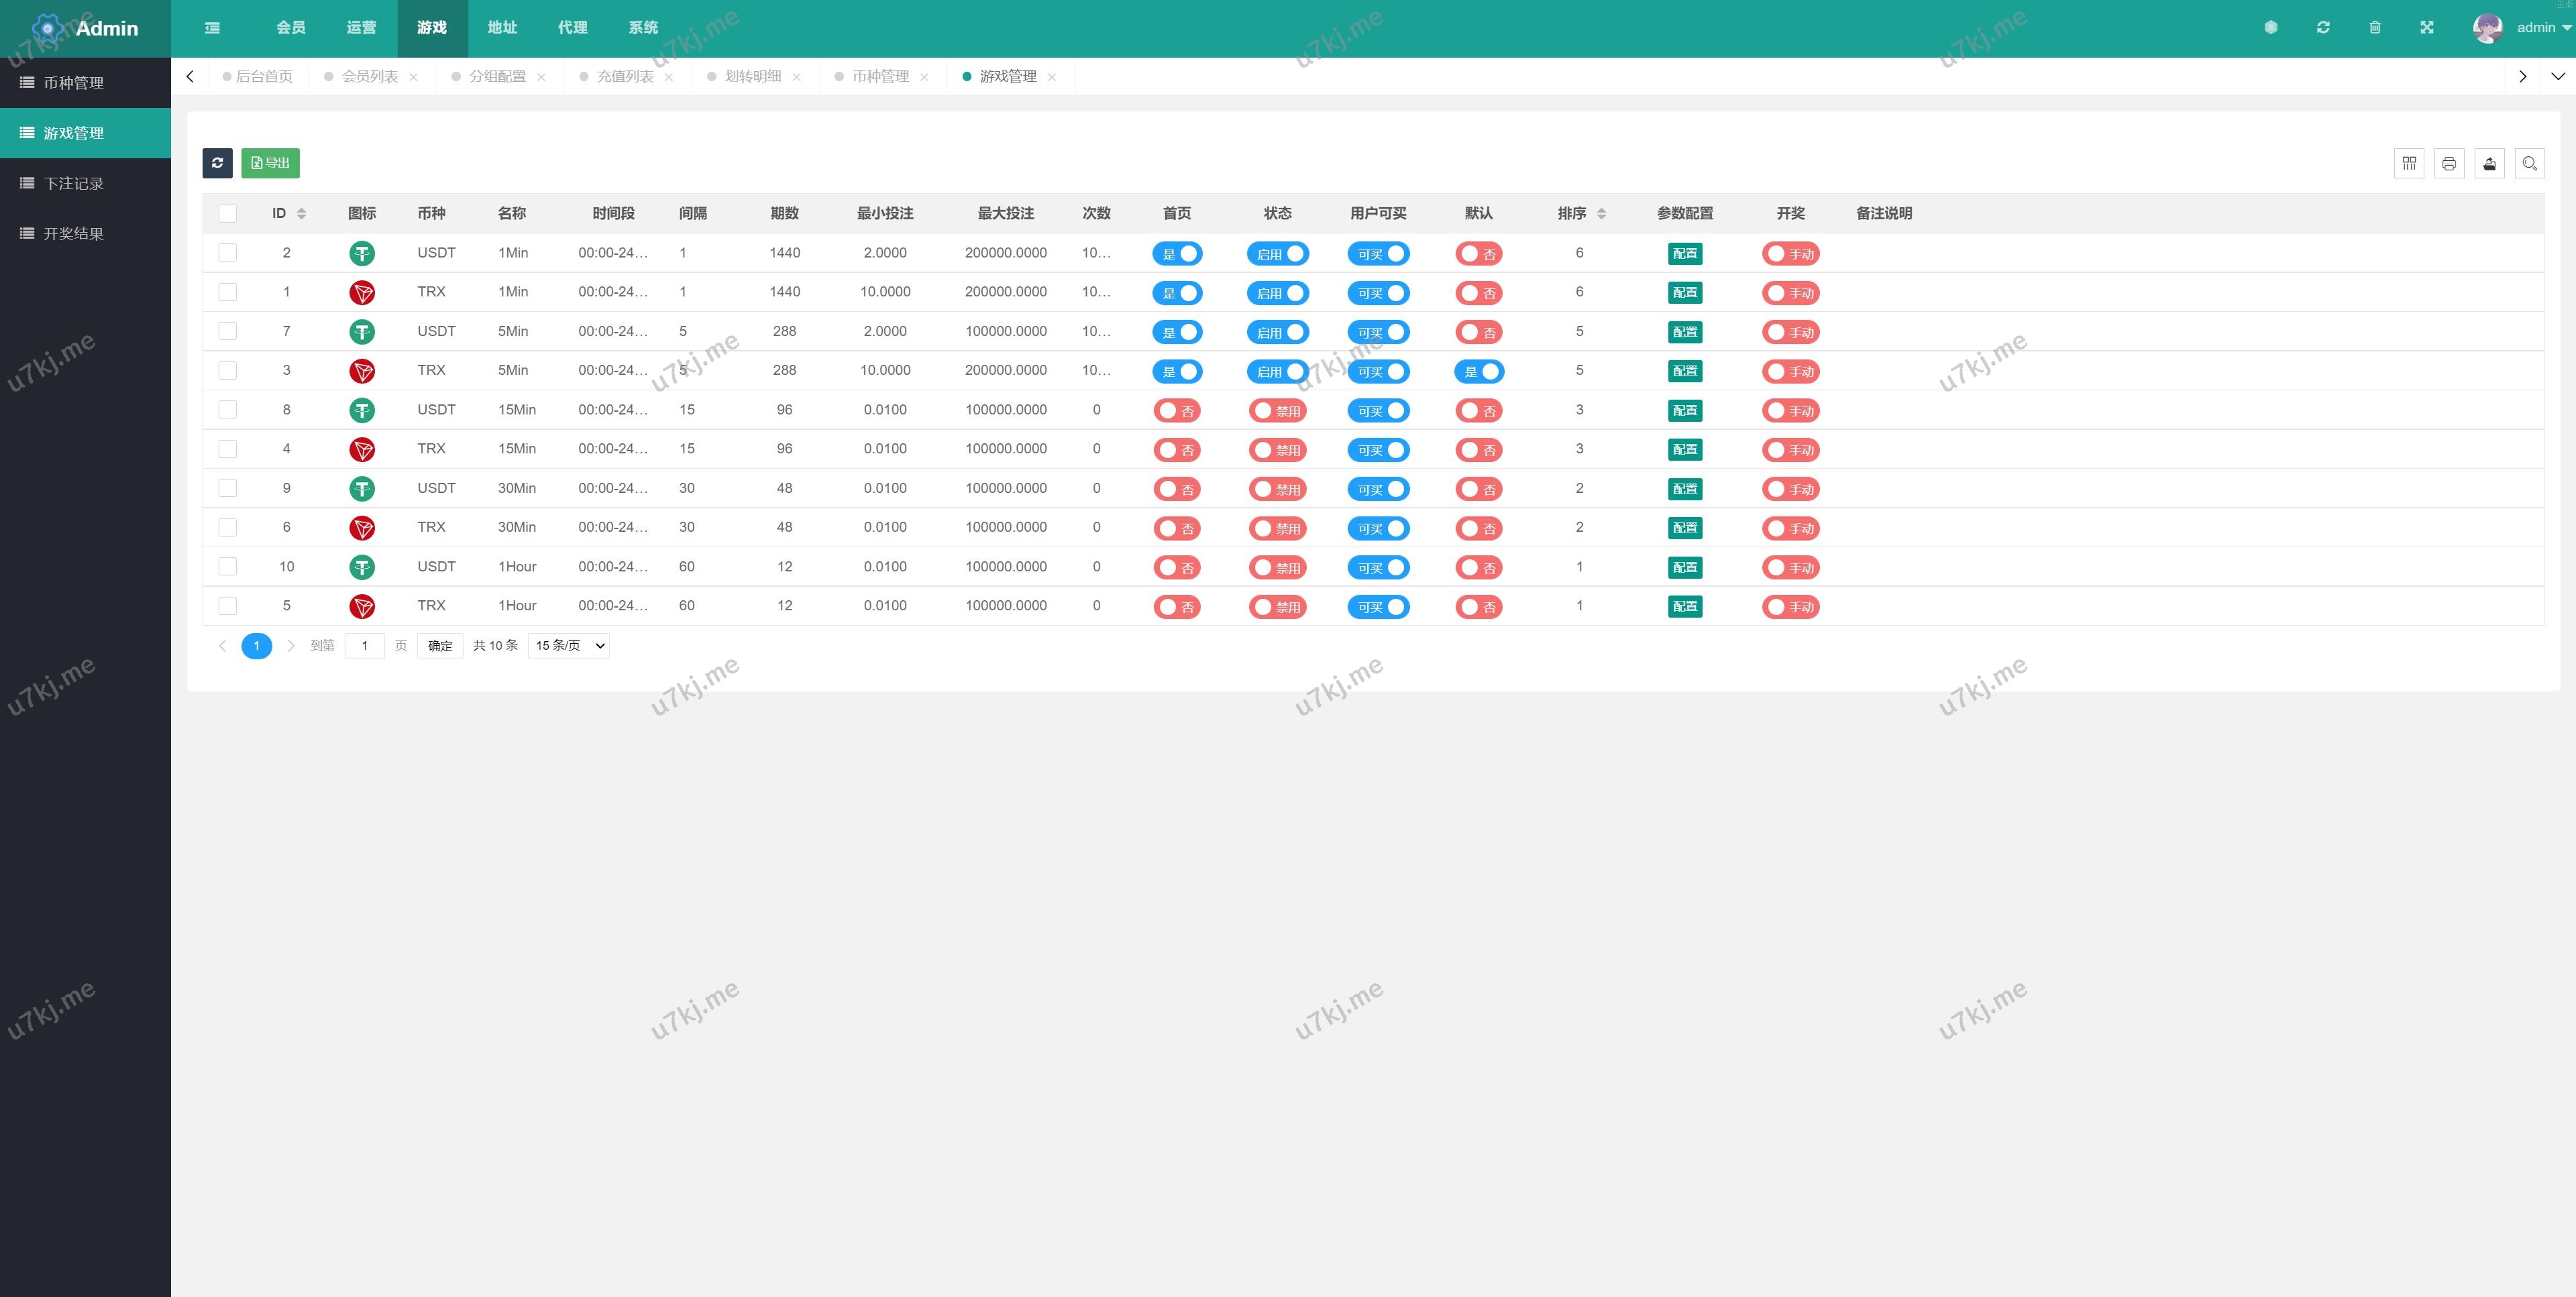Switch to the 币种管理 tab
Viewport: 2576px width, 1297px height.
880,76
